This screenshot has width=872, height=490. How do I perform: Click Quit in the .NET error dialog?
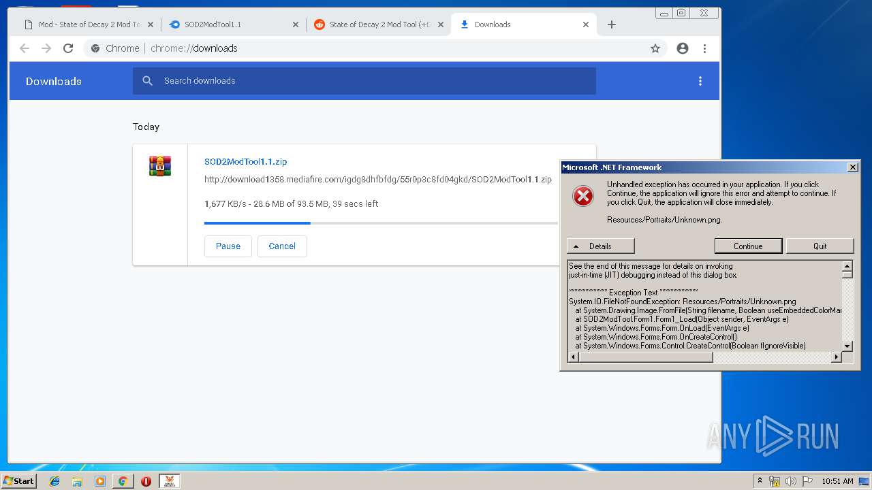tap(820, 246)
